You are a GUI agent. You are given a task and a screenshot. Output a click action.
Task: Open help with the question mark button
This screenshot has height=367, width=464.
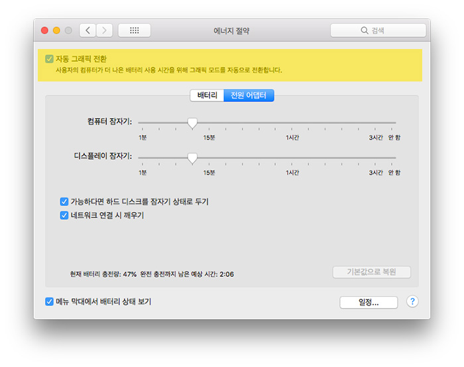coord(412,301)
